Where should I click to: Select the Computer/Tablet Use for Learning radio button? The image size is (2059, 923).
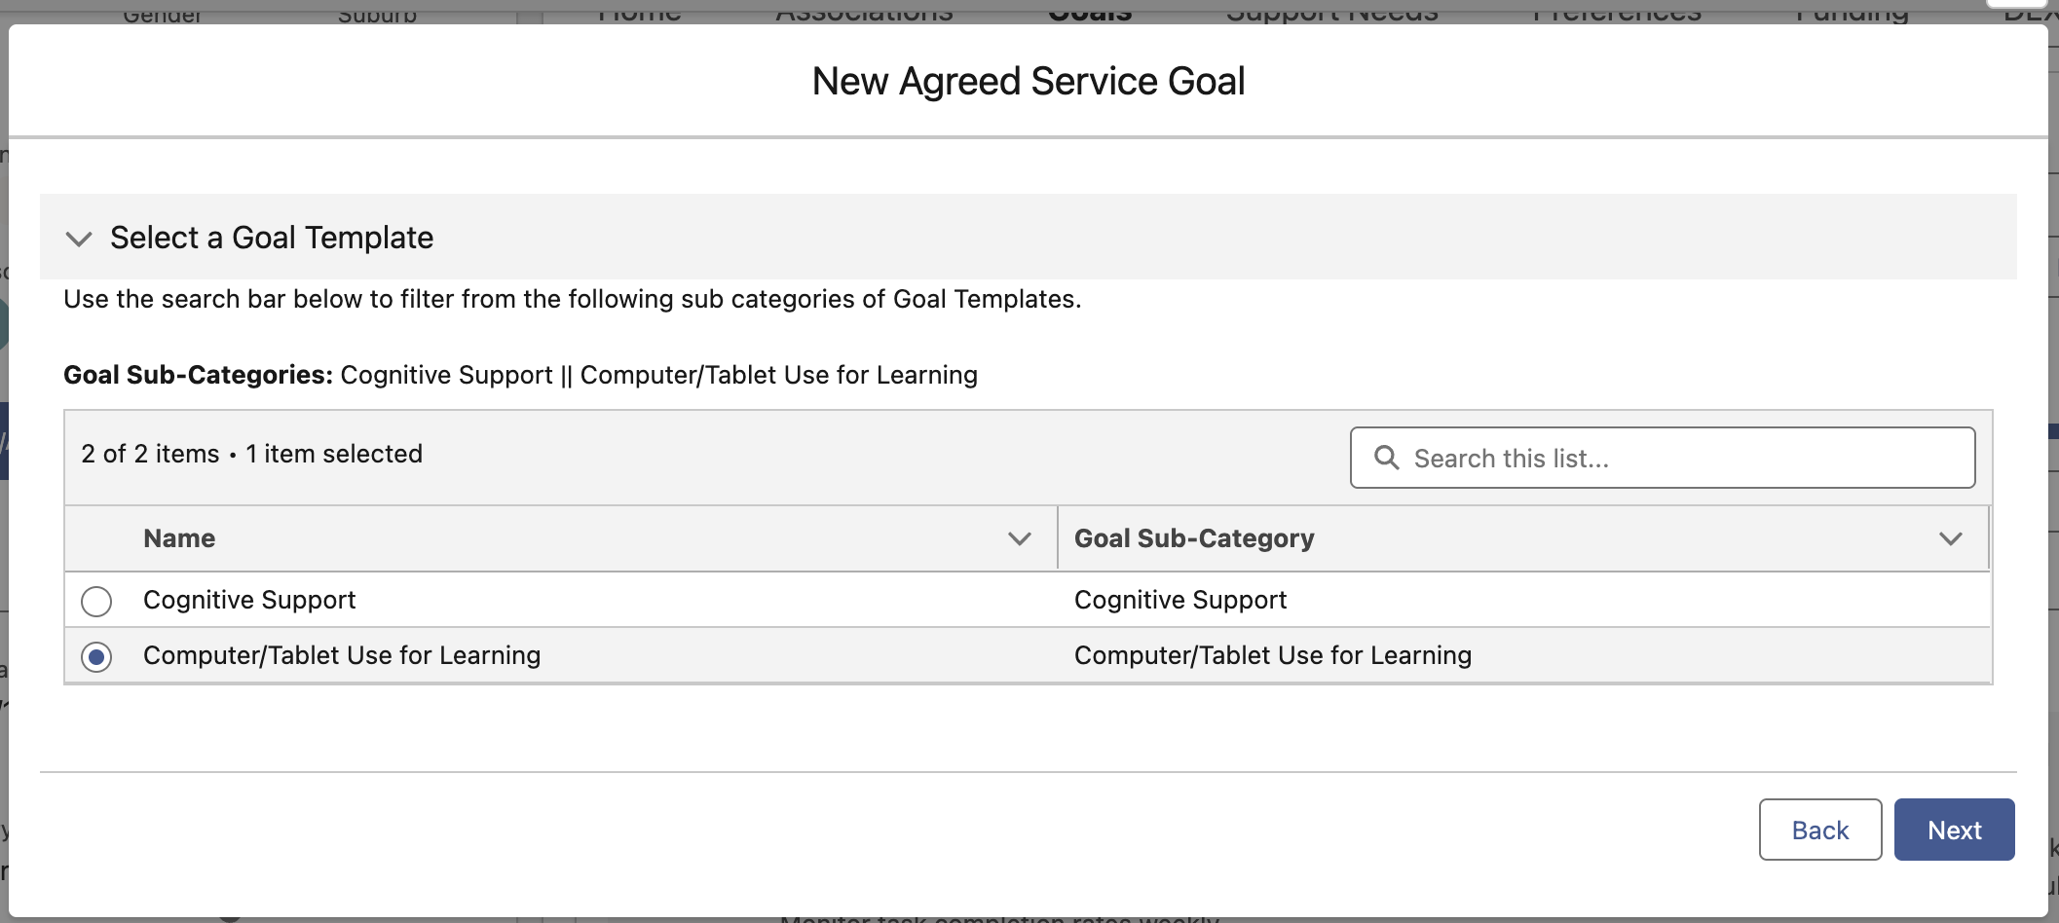point(95,656)
